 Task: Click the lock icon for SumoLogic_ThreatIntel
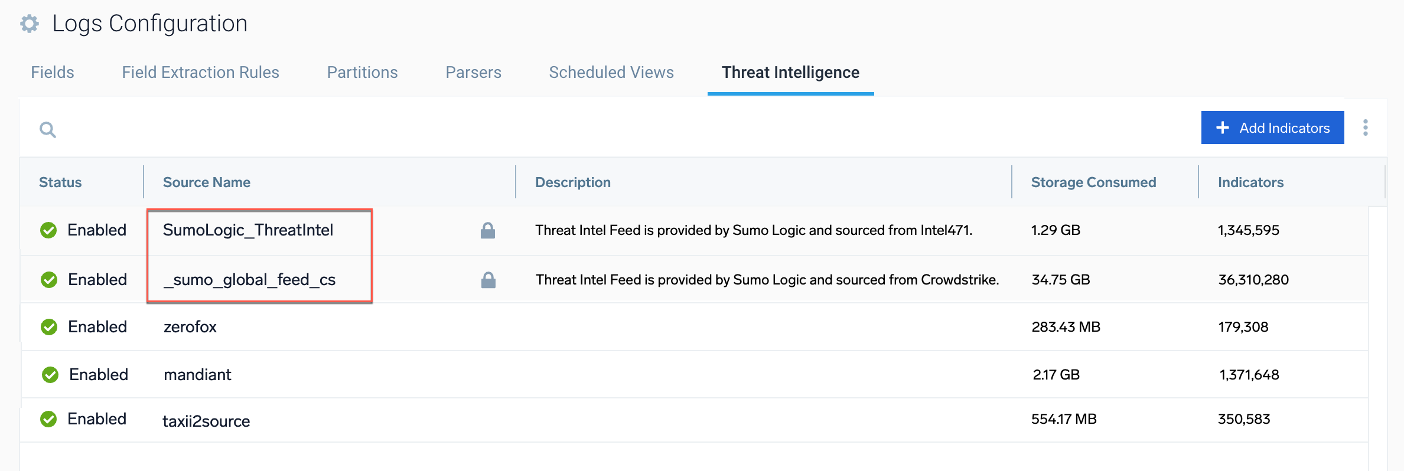click(x=488, y=230)
